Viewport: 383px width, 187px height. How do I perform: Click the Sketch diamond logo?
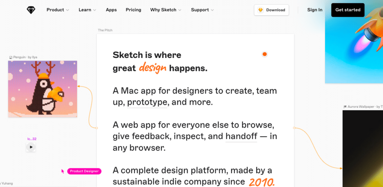point(31,10)
